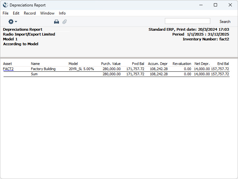Open the gear operations menu
The width and height of the screenshot is (238, 179).
(x=13, y=22)
